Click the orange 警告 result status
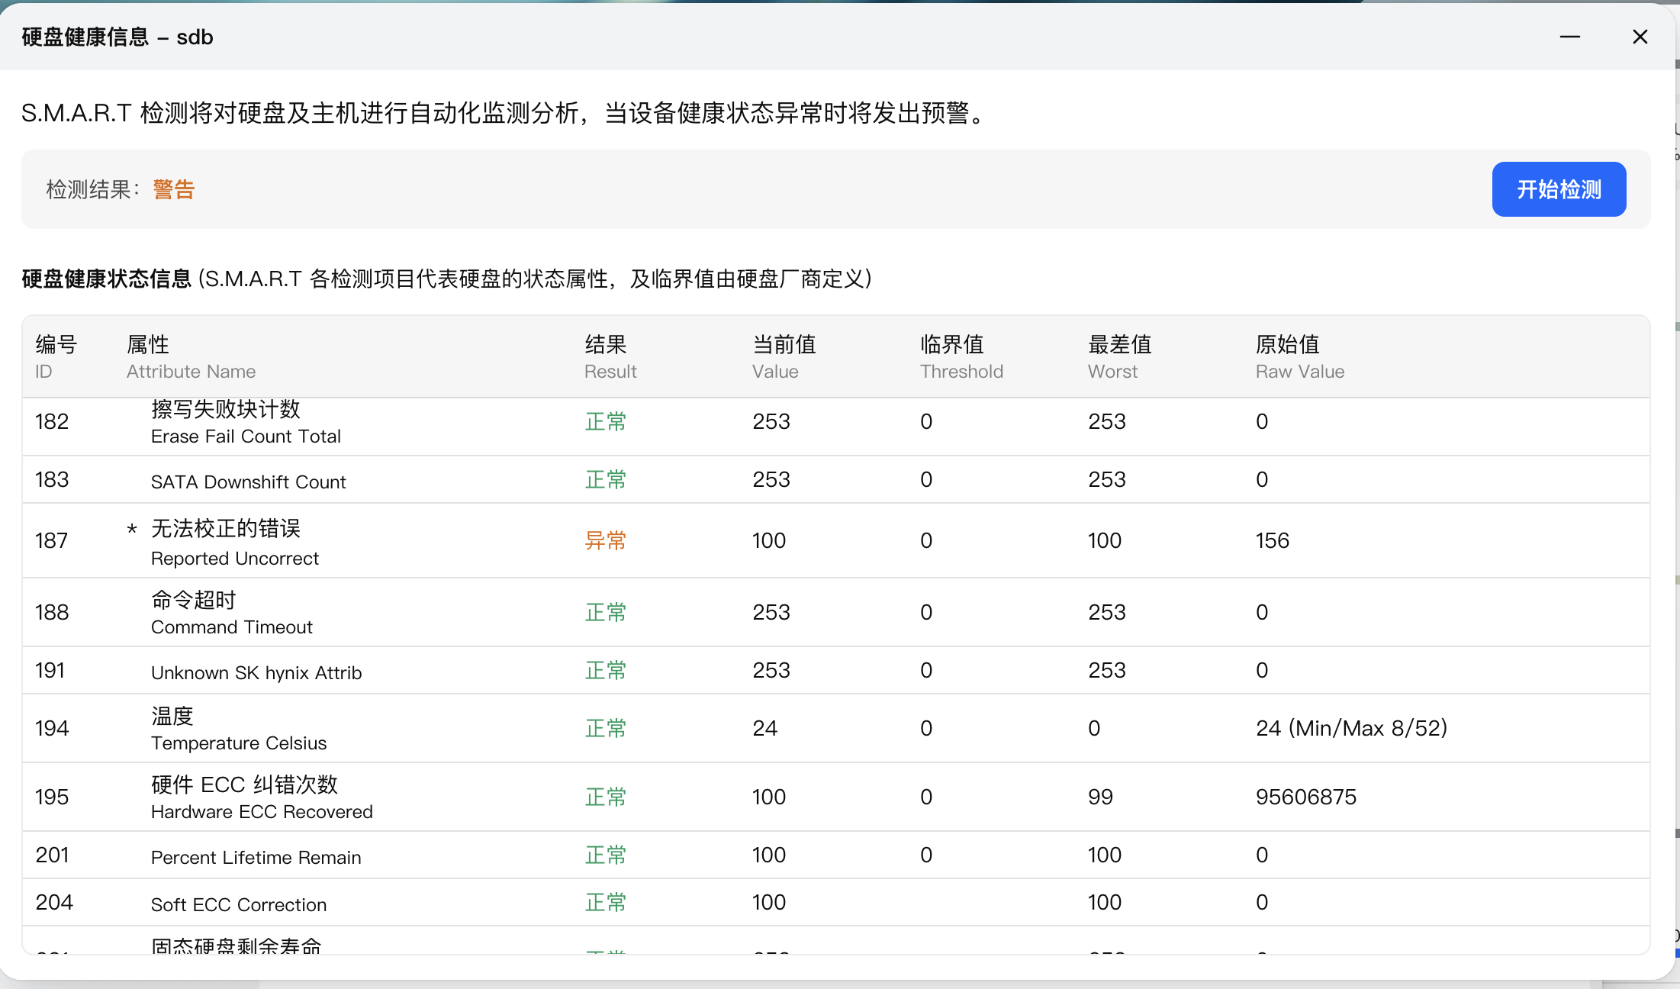This screenshot has width=1680, height=989. pyautogui.click(x=173, y=189)
